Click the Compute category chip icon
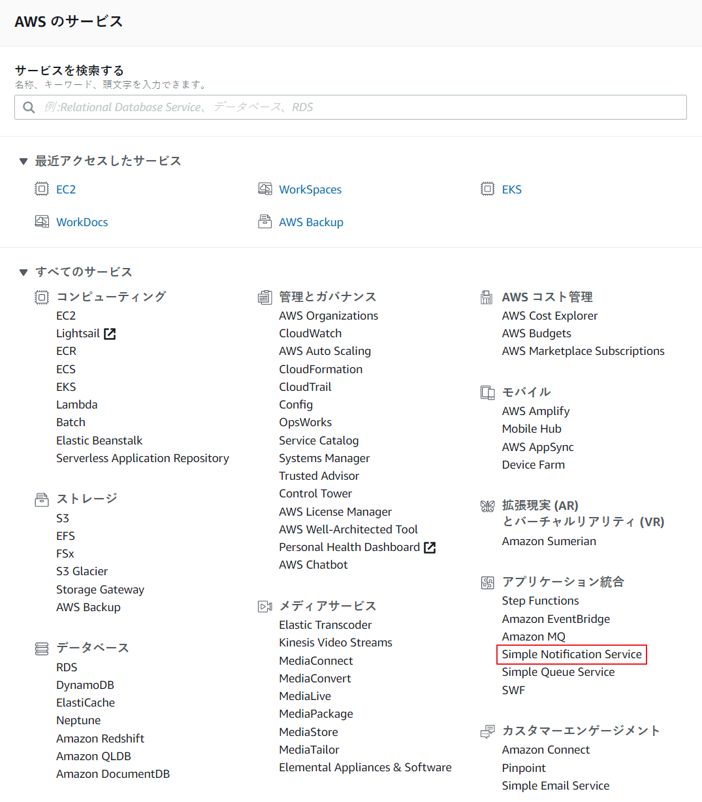This screenshot has width=702, height=802. coord(42,297)
